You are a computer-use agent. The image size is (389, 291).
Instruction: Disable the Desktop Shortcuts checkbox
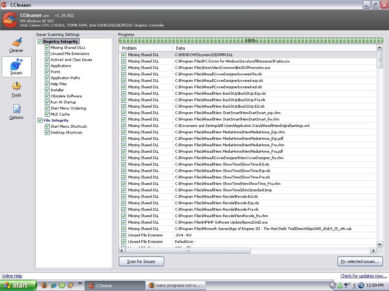(47, 133)
